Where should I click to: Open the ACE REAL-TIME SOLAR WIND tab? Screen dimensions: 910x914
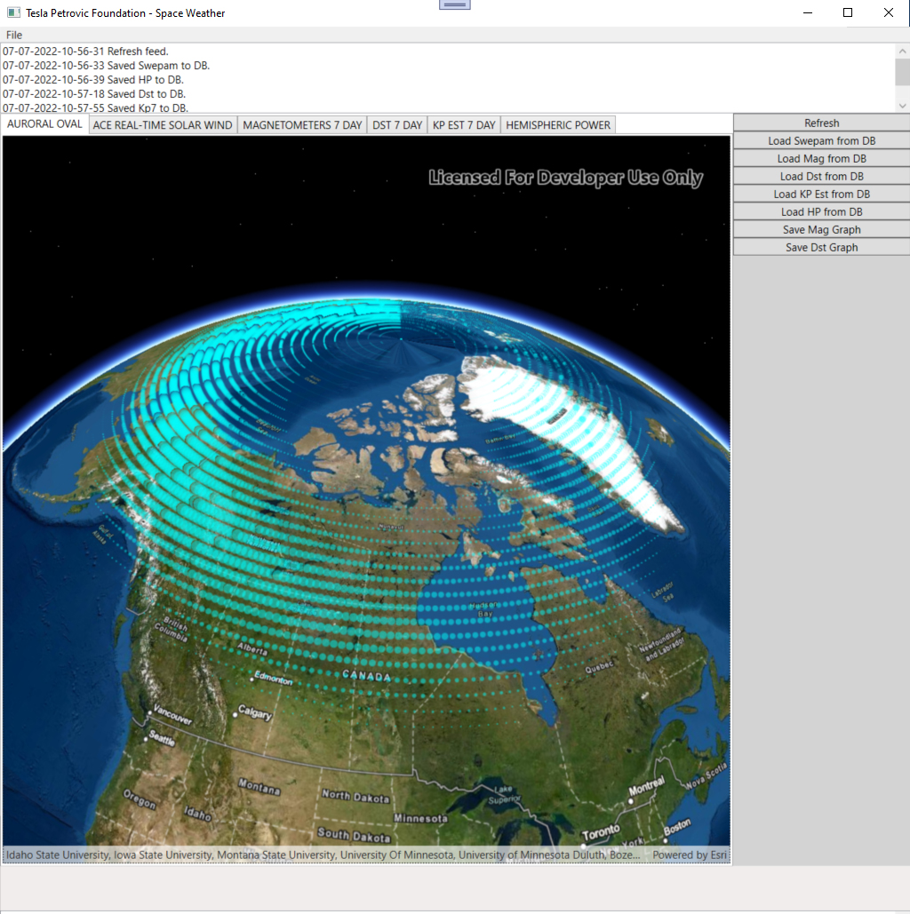pyautogui.click(x=163, y=124)
